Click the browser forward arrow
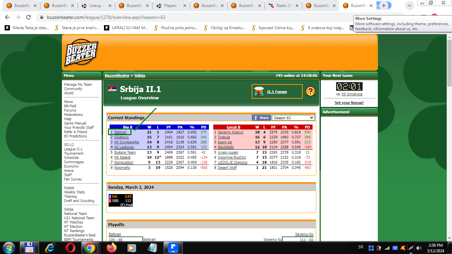This screenshot has height=254, width=452. (18, 17)
